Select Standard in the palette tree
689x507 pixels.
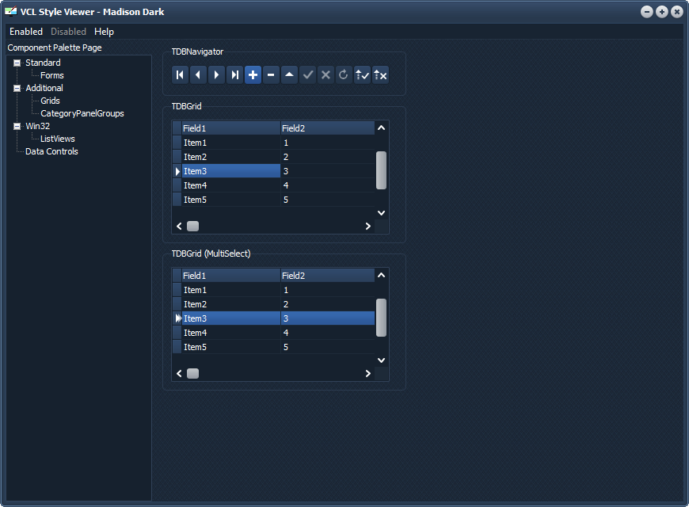pyautogui.click(x=43, y=63)
